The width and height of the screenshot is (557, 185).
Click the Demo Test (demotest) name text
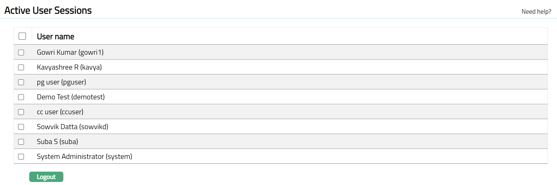pyautogui.click(x=71, y=97)
